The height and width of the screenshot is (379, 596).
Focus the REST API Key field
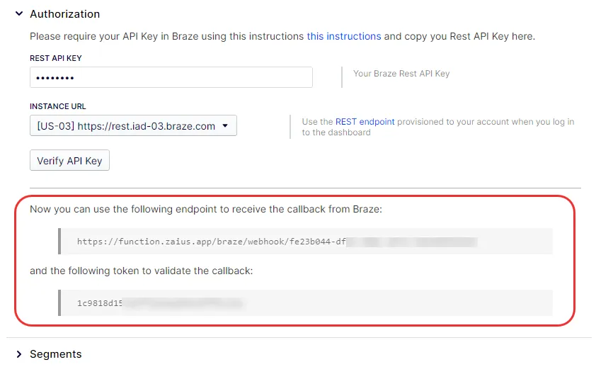pyautogui.click(x=171, y=77)
